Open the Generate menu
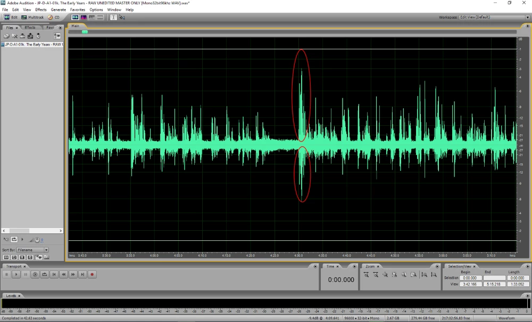This screenshot has height=322, width=532. point(59,10)
